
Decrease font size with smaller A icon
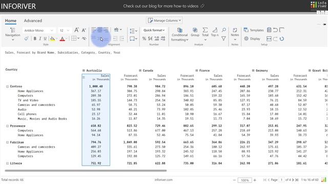(x=84, y=30)
